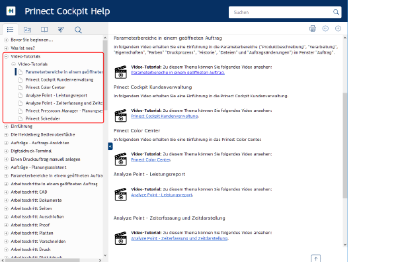This screenshot has width=400, height=262.
Task: Select 'Arbeitsschritt Druck' in tree
Action: (x=30, y=249)
